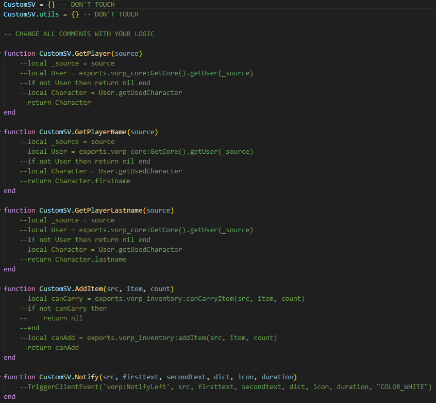Click the 'return Character.lastname' comment line

[x=73, y=260]
